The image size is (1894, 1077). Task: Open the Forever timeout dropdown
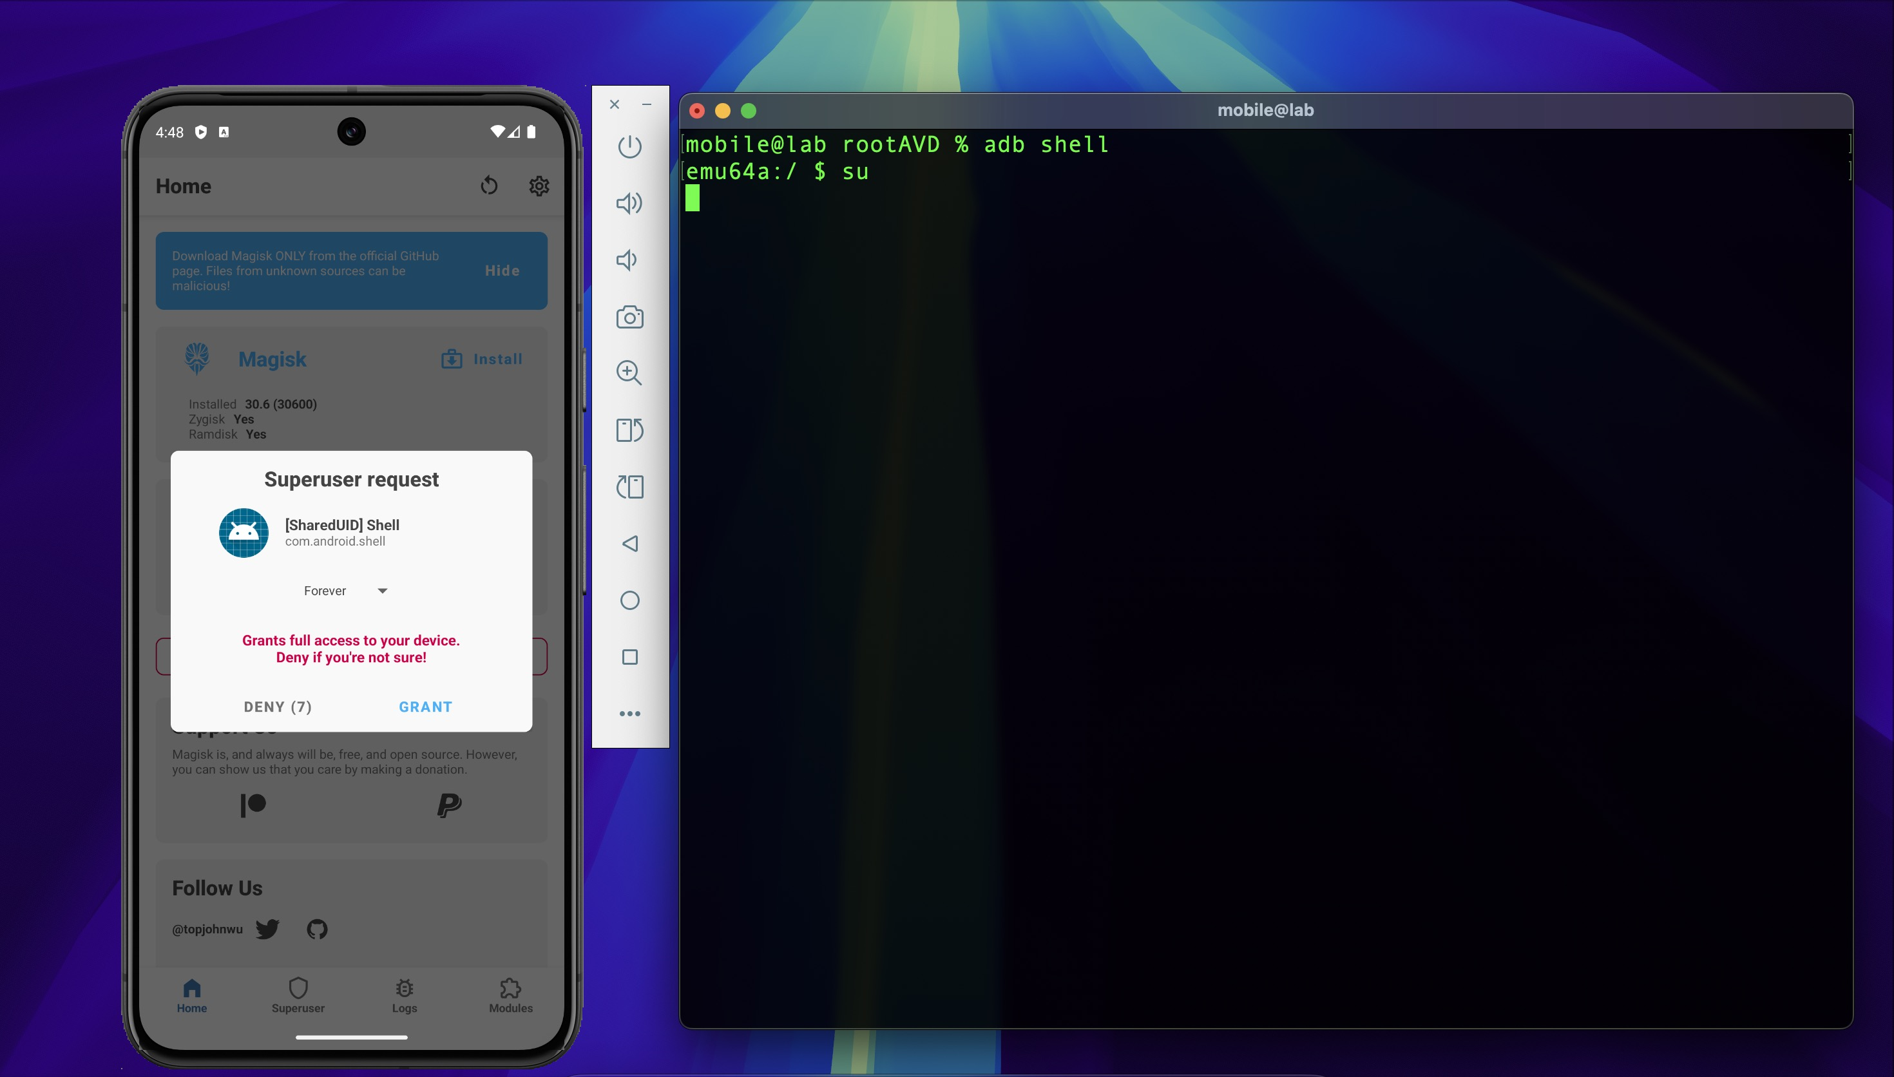(345, 590)
